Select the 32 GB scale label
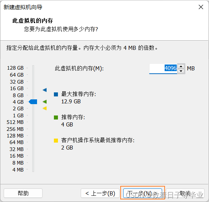This screenshot has height=202, width=209. [x=17, y=82]
